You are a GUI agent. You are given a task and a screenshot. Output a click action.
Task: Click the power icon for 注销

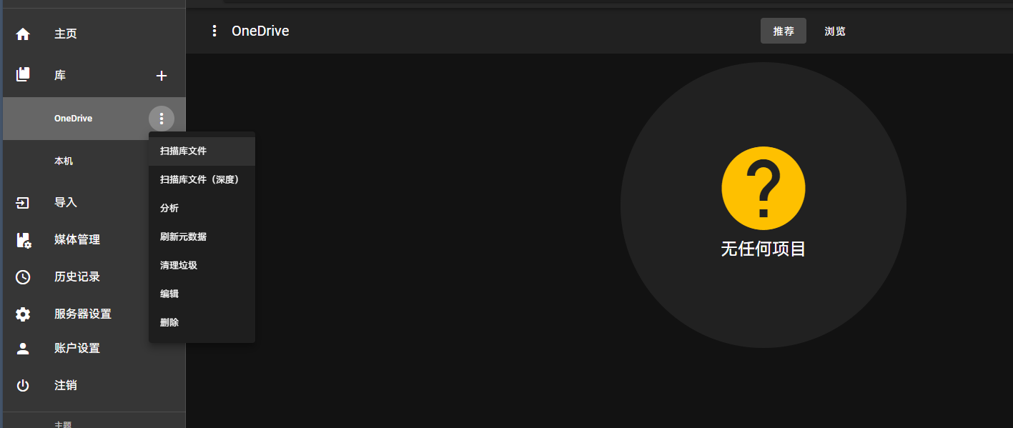click(23, 385)
